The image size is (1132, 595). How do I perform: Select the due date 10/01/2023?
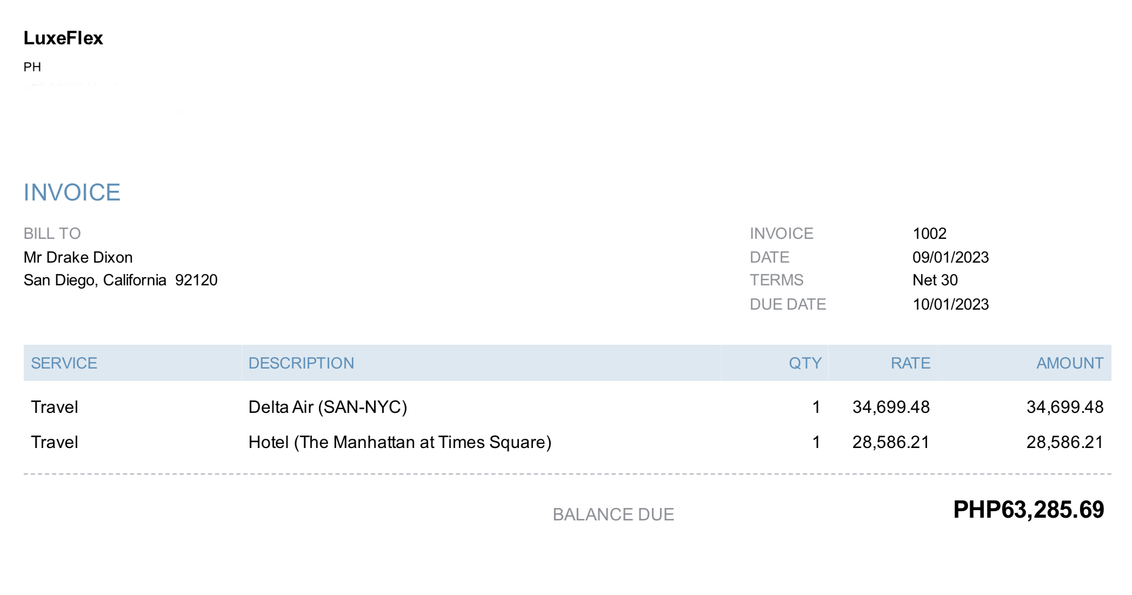pyautogui.click(x=950, y=304)
